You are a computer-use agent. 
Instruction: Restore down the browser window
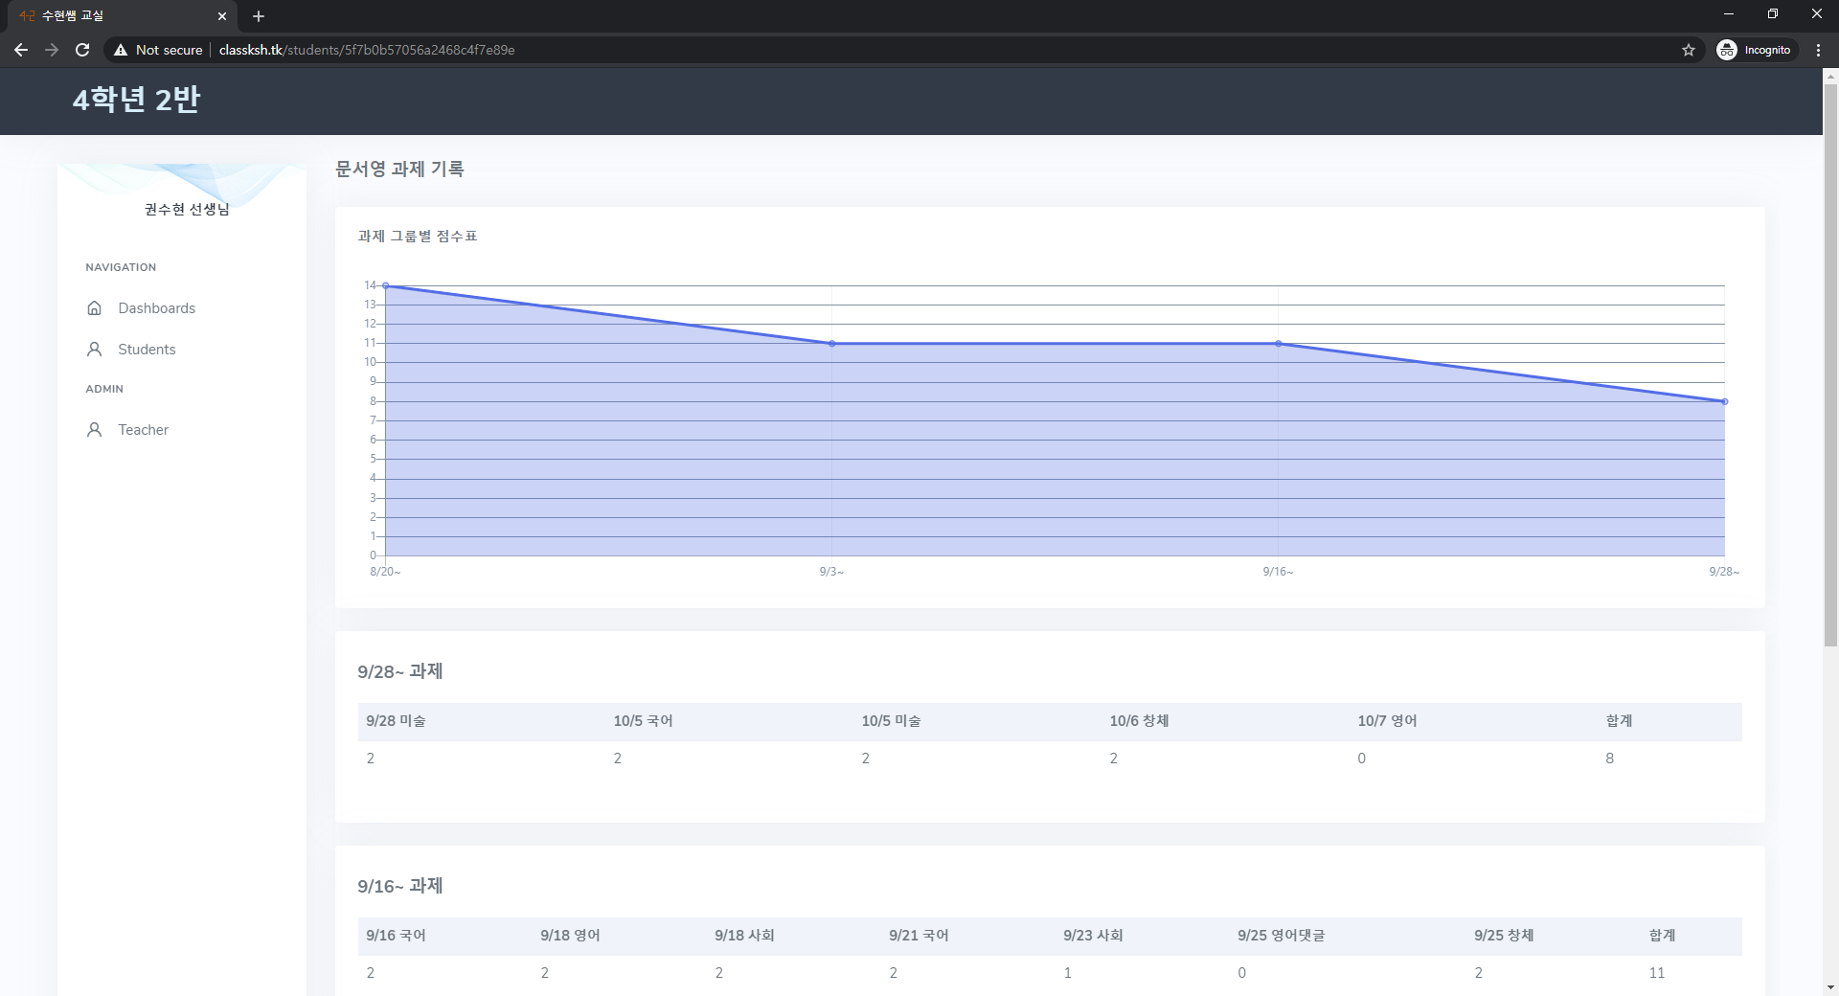(x=1773, y=14)
